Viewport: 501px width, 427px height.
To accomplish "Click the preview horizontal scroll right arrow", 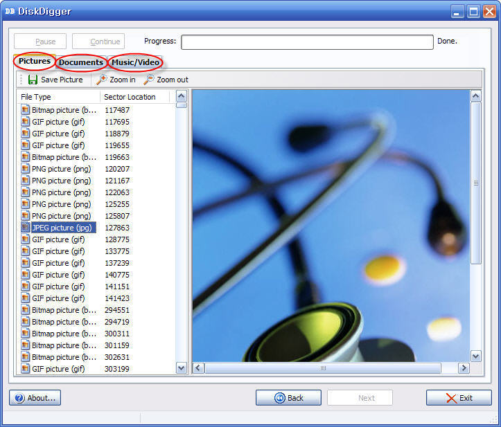I will coord(464,368).
